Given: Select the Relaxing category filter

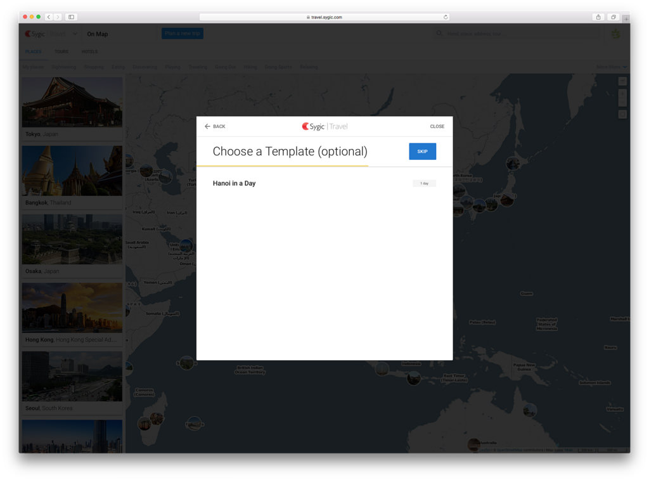Looking at the screenshot, I should point(309,67).
